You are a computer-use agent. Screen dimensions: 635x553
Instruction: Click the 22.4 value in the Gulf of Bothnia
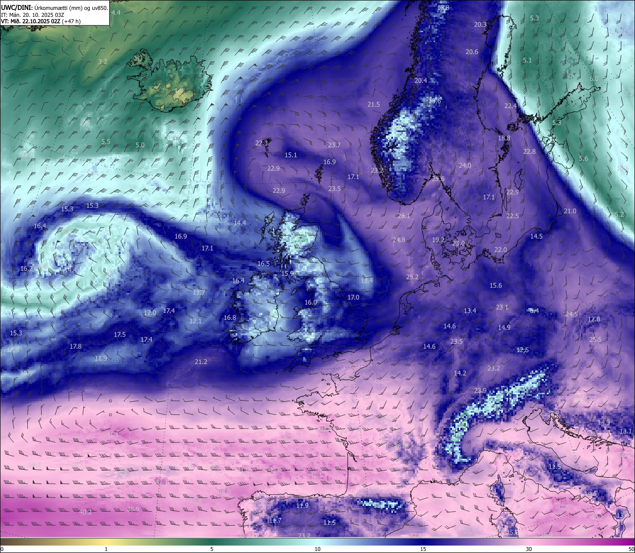tap(510, 106)
